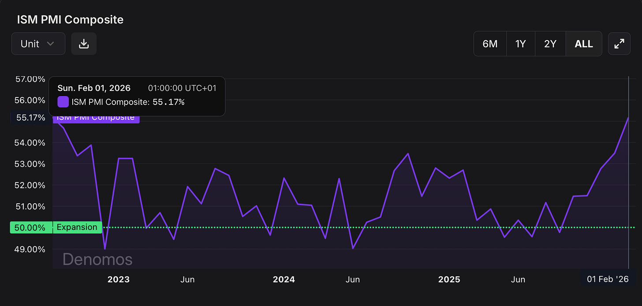Select the 2Y range button
Image resolution: width=642 pixels, height=306 pixels.
pos(550,44)
